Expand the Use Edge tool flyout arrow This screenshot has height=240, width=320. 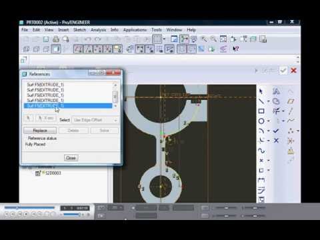pyautogui.click(x=269, y=170)
